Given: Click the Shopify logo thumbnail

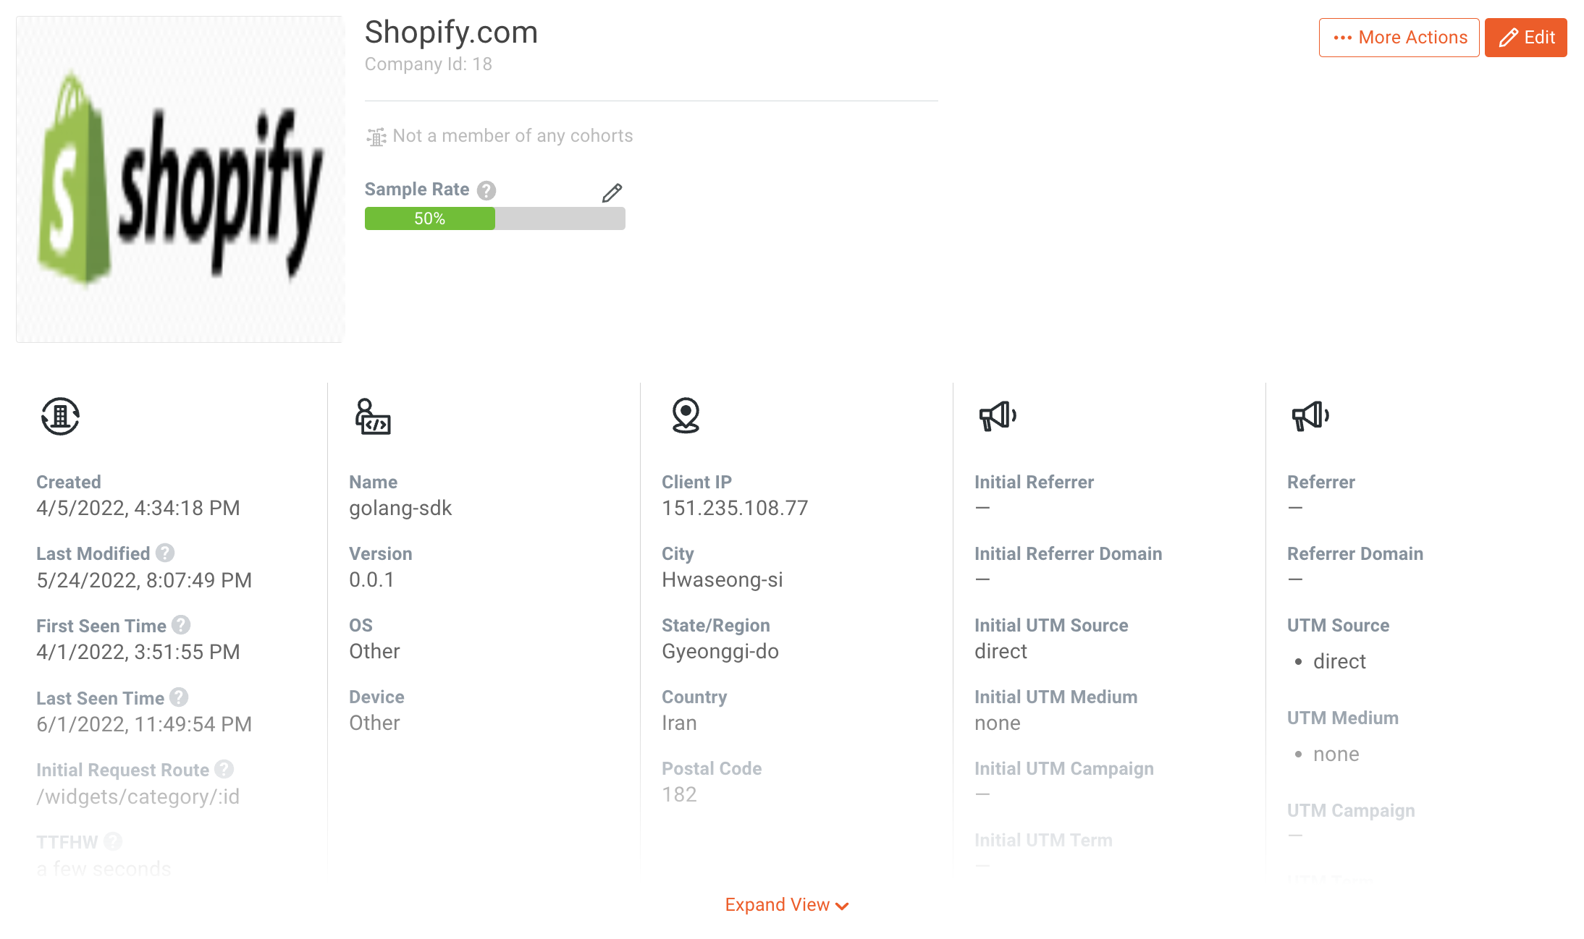Looking at the screenshot, I should (x=179, y=178).
